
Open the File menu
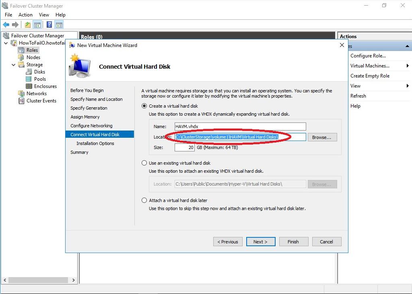click(8, 15)
